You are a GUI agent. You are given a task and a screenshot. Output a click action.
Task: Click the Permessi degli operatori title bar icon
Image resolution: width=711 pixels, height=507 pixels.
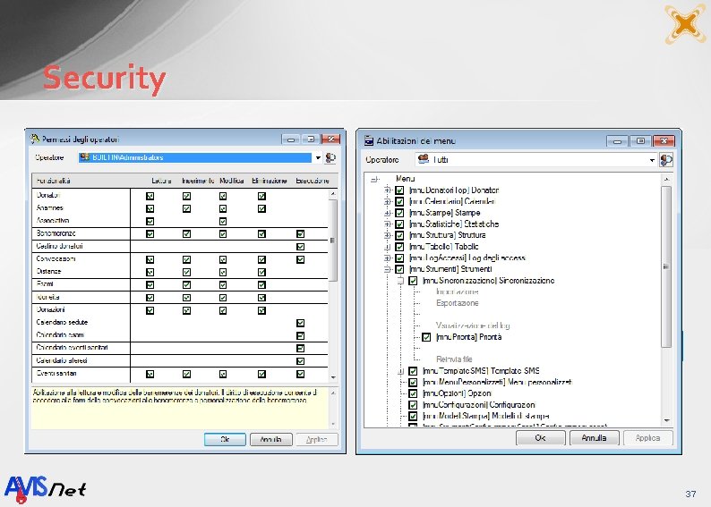tap(34, 139)
